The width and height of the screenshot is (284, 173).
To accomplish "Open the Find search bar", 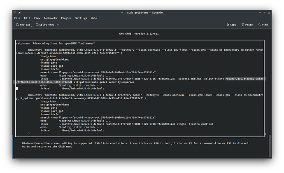I will pyautogui.click(x=263, y=25).
